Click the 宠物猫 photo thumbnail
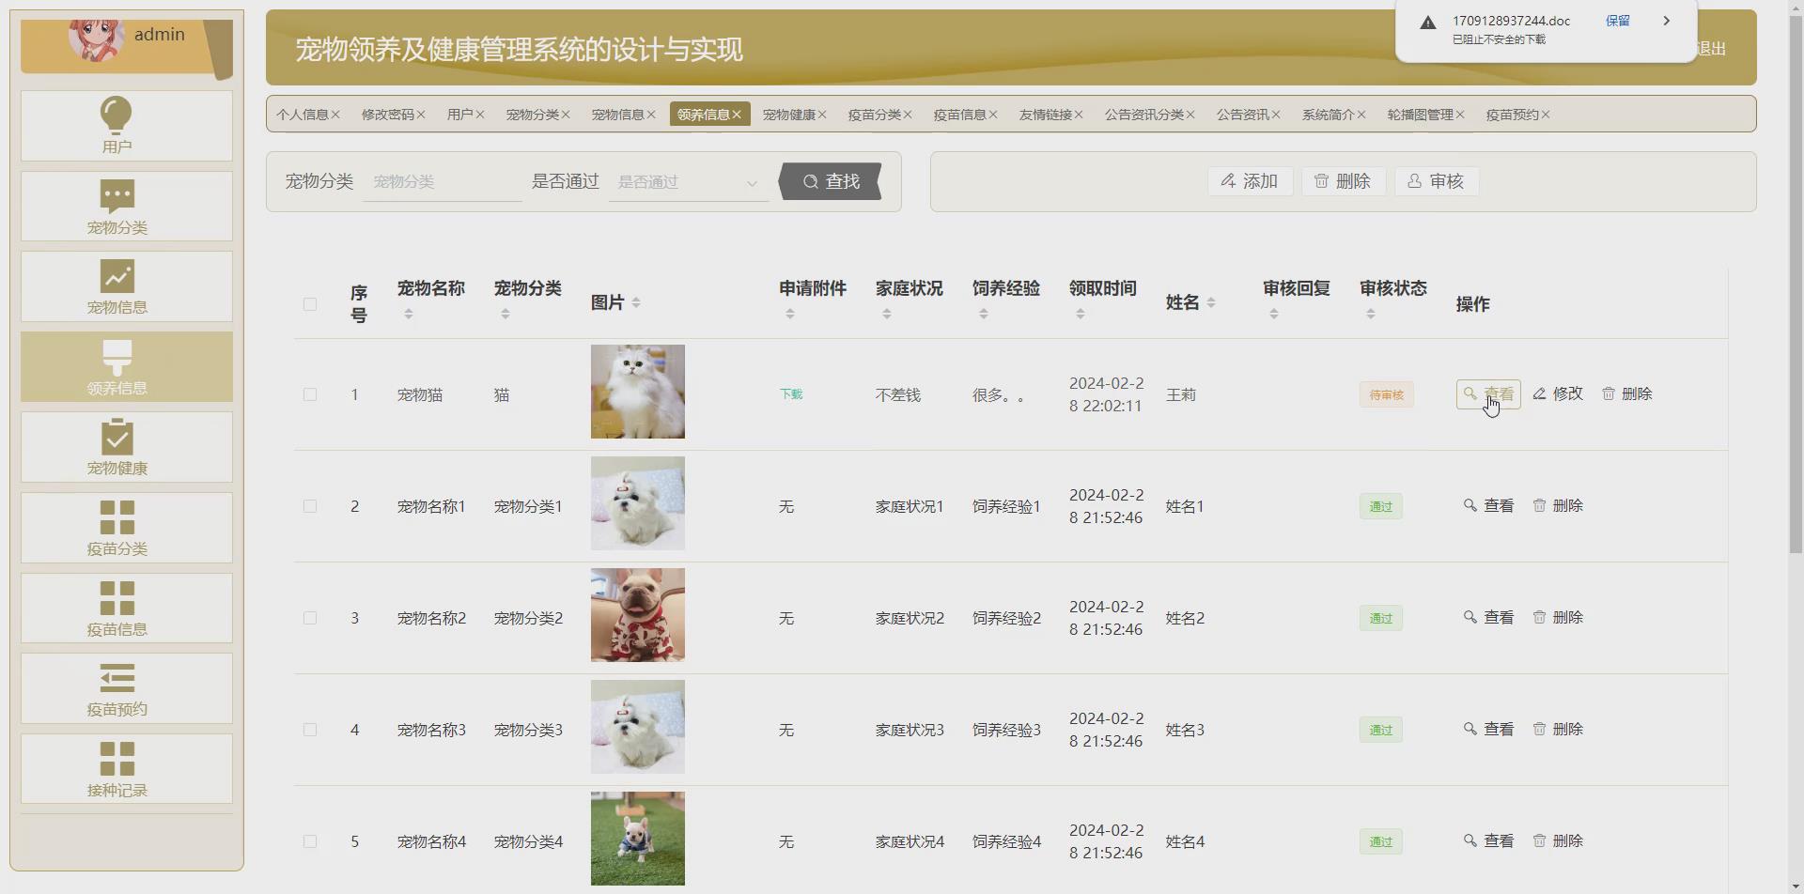 (x=637, y=392)
